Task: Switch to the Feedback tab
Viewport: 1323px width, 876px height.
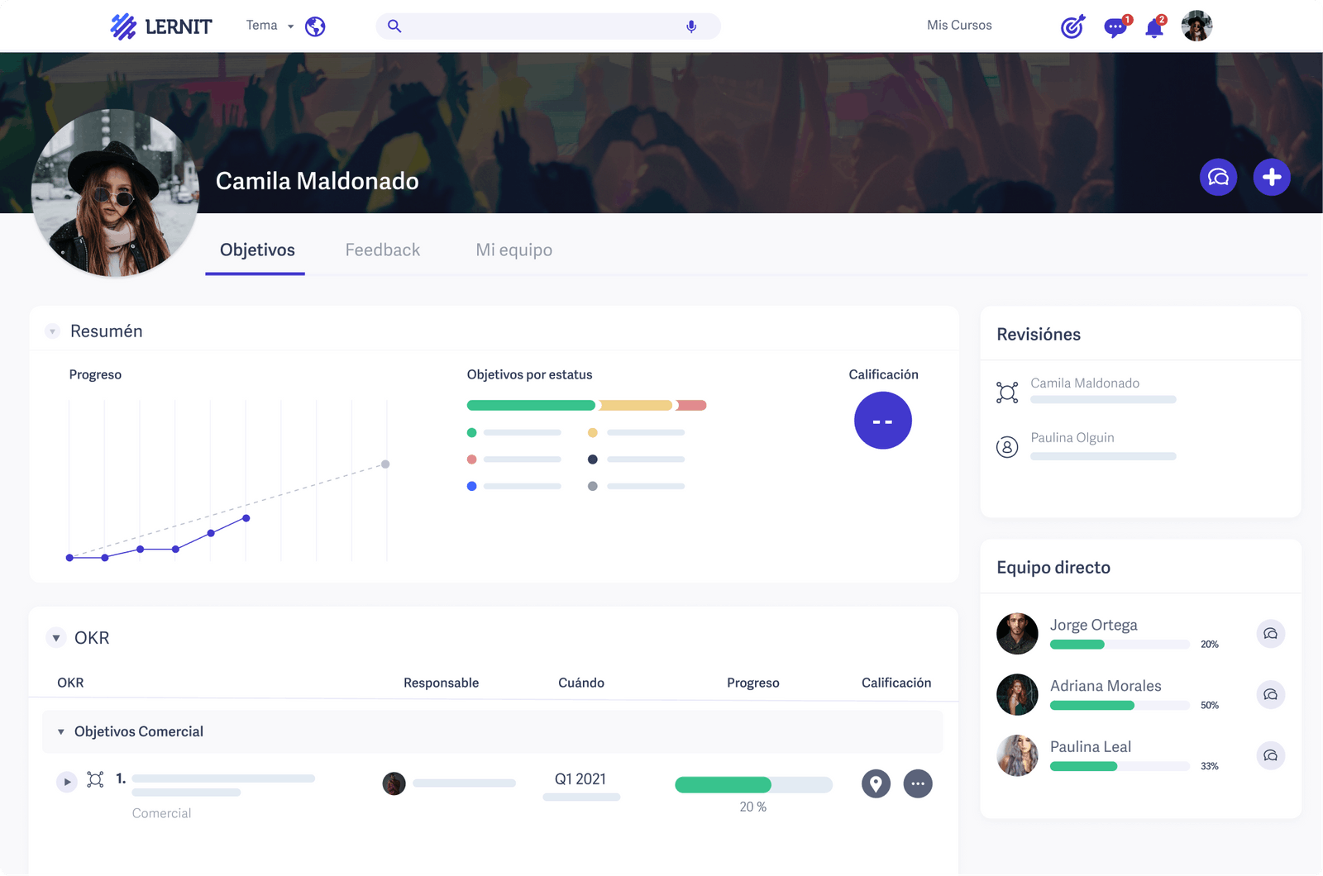Action: (x=383, y=250)
